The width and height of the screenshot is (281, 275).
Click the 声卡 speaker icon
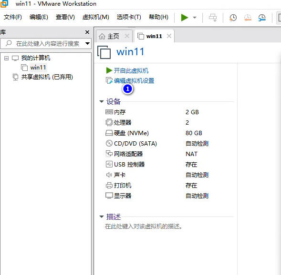coord(109,175)
